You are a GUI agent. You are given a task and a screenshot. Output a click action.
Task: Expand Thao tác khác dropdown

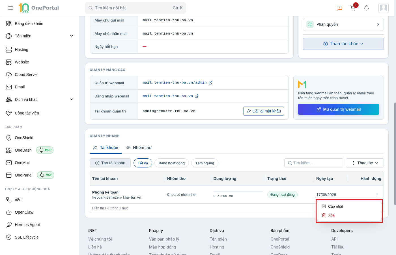[x=343, y=44]
